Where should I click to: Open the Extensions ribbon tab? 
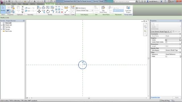(x=40, y=4)
